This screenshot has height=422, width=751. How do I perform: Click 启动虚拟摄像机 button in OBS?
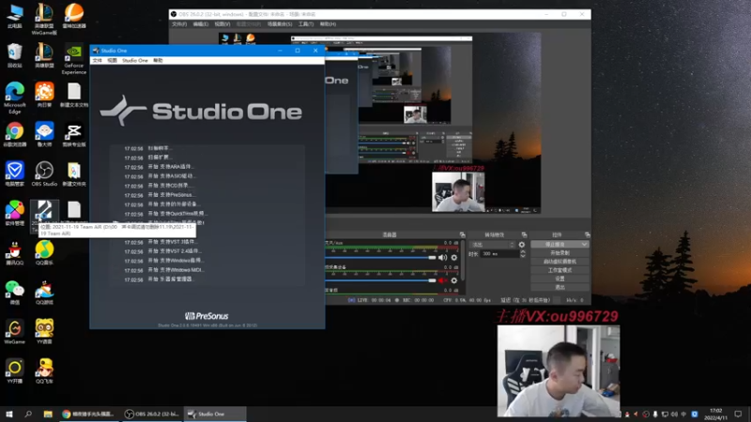(x=559, y=262)
